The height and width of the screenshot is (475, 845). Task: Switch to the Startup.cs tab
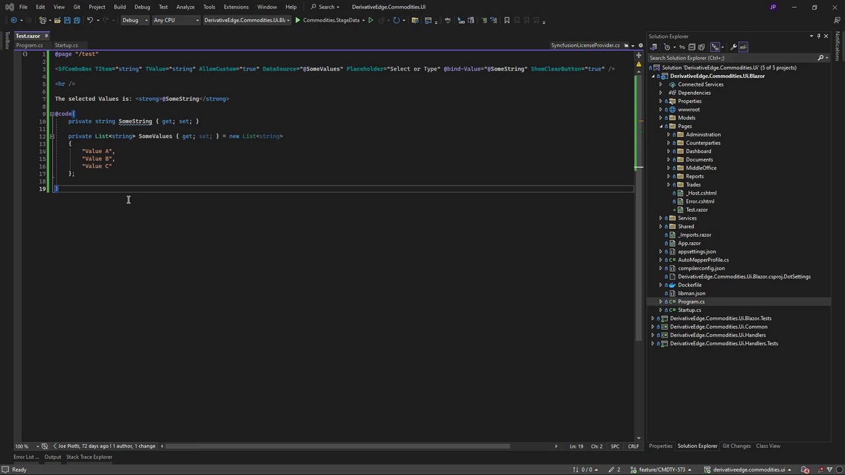point(66,46)
